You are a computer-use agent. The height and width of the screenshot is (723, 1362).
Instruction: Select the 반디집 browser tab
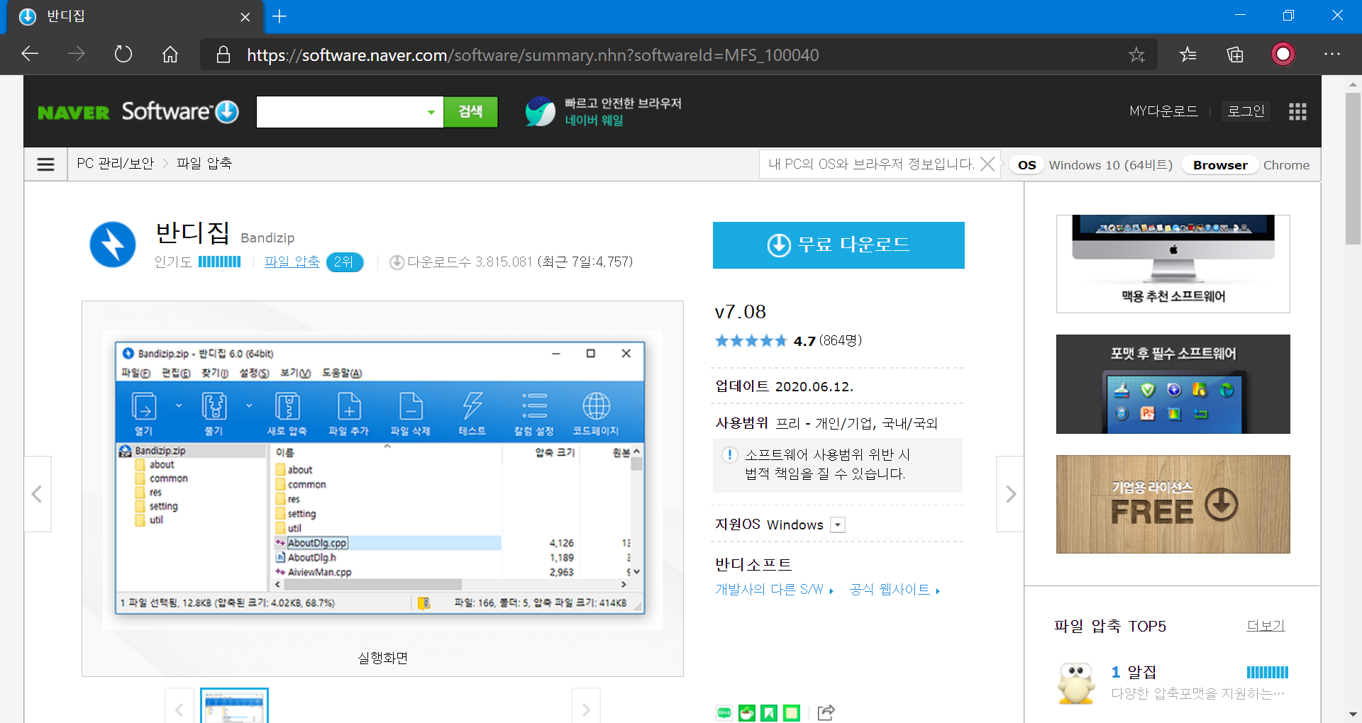[135, 16]
